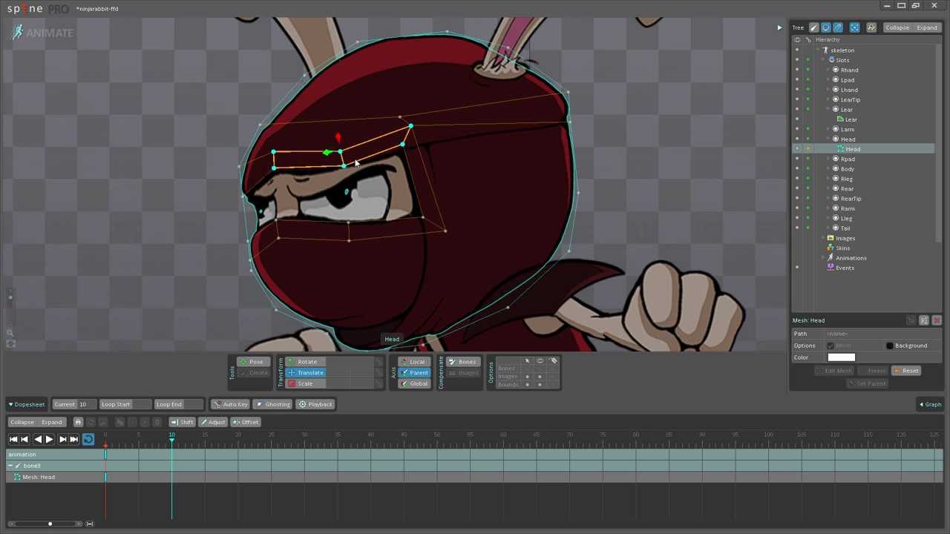
Task: Open the Ghosting options
Action: pos(273,404)
